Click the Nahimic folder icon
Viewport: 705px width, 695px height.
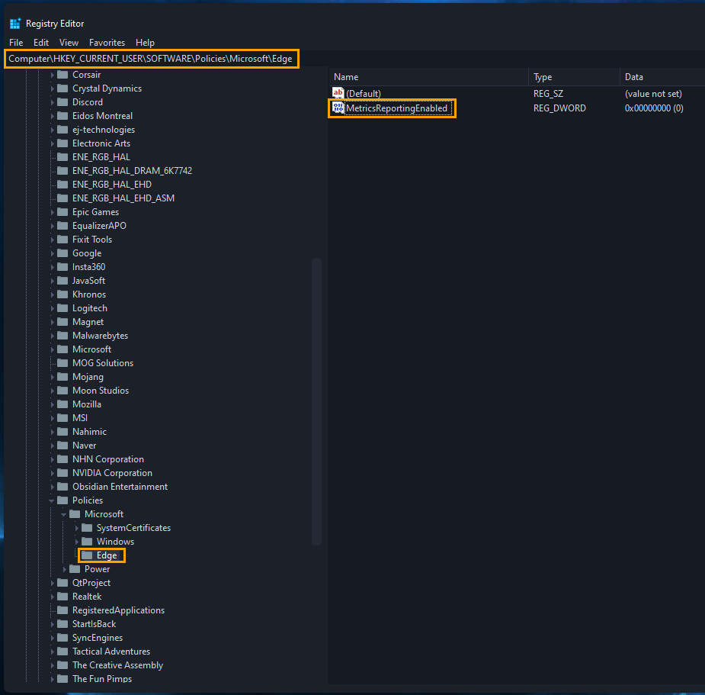(62, 432)
